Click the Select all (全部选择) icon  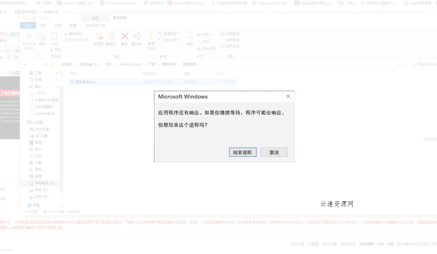(223, 34)
